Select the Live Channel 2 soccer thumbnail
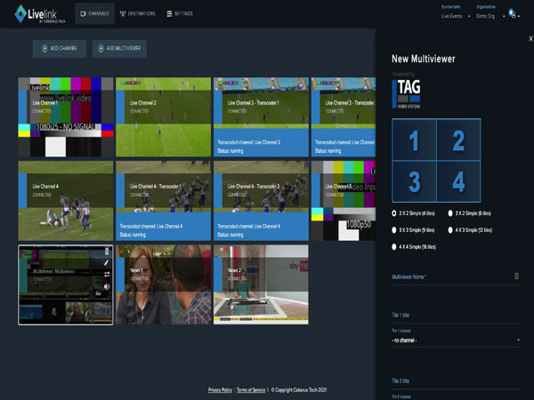The width and height of the screenshot is (534, 400). 164,117
